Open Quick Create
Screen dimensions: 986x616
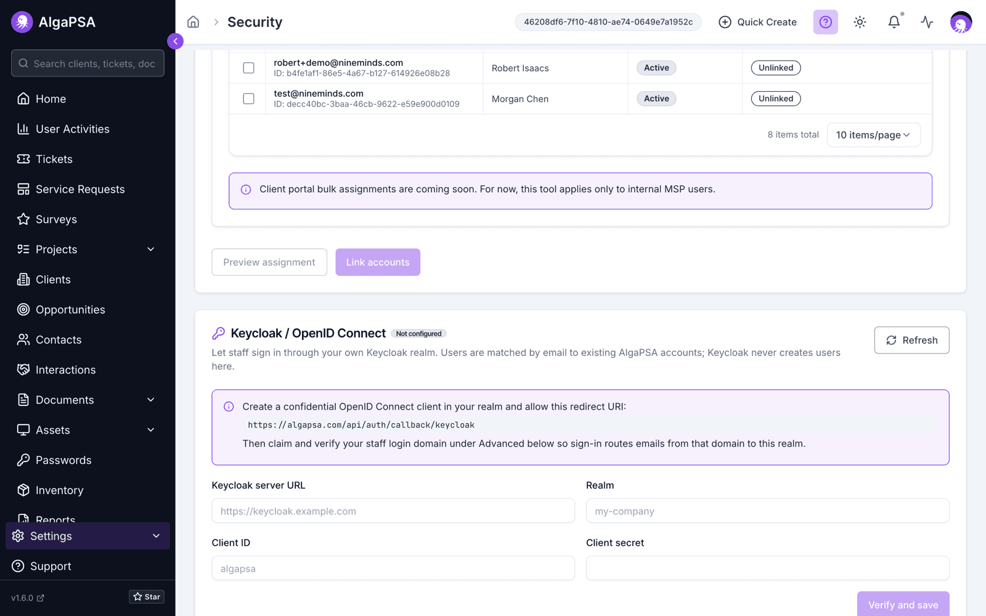click(757, 22)
